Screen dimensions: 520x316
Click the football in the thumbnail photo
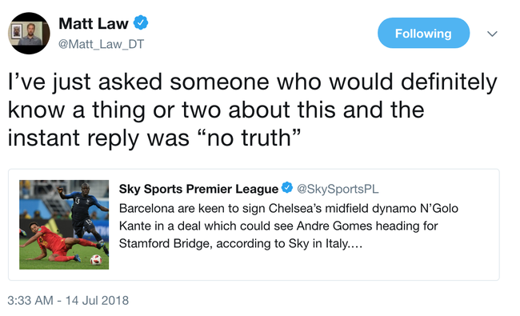(x=96, y=260)
